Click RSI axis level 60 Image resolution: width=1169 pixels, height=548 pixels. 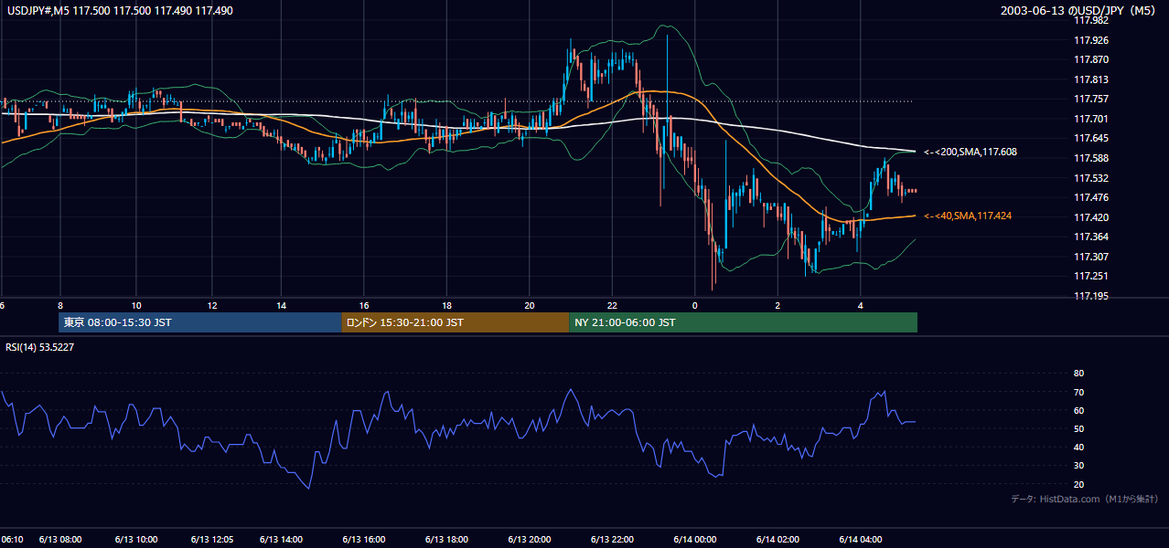pyautogui.click(x=1078, y=410)
